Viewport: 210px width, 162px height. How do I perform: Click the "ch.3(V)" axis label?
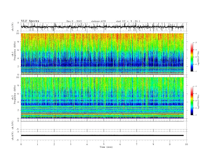coord(13,125)
